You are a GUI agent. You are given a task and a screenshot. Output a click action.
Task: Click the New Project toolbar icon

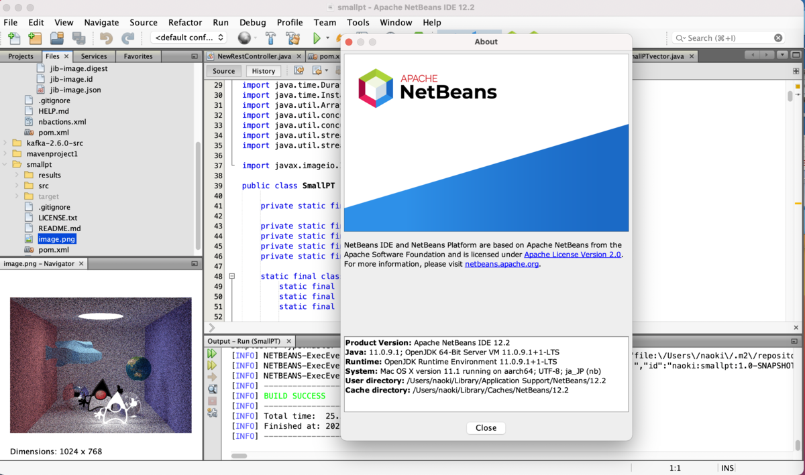tap(35, 38)
